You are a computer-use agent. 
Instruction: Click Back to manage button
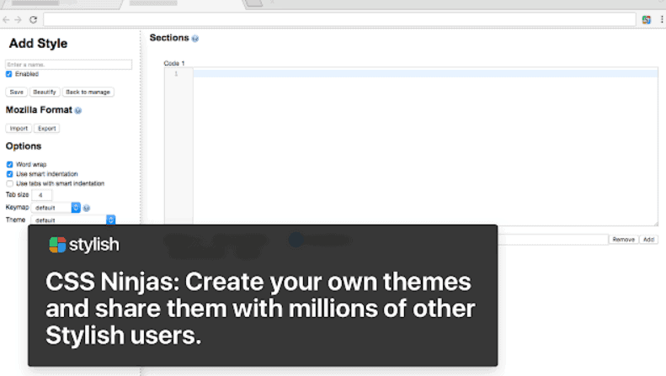click(88, 92)
